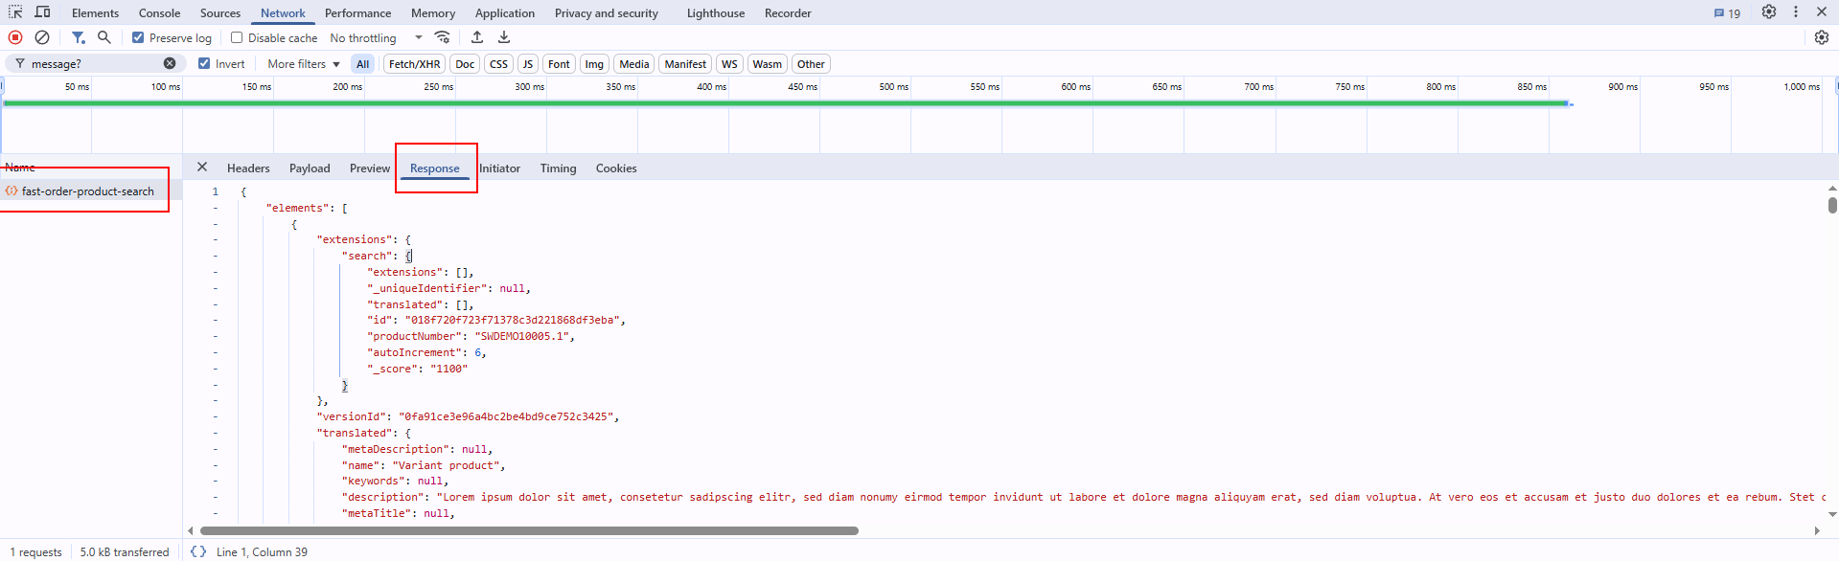Pretty print response with braces icon
This screenshot has height=561, width=1839.
(198, 551)
